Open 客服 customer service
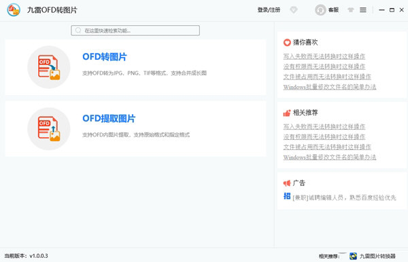408x262 pixels. pyautogui.click(x=333, y=10)
